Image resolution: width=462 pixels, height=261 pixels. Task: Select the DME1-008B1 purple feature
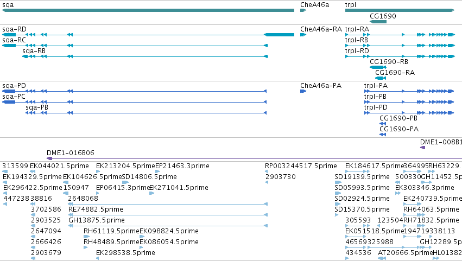click(x=422, y=148)
